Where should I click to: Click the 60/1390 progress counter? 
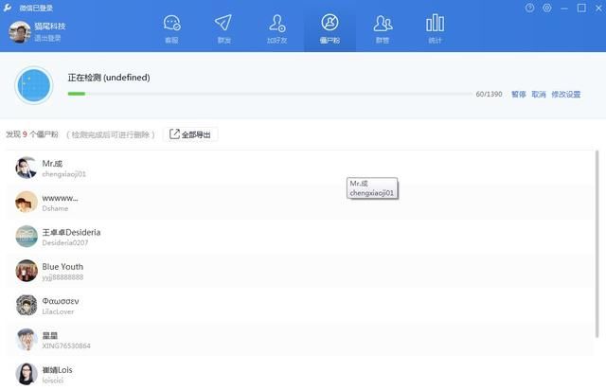(x=489, y=95)
